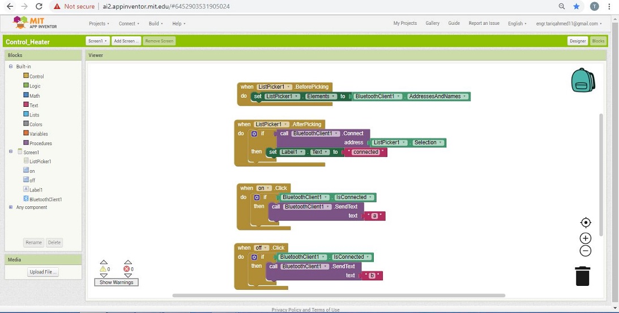
Task: Open the Help menu
Action: [x=179, y=24]
